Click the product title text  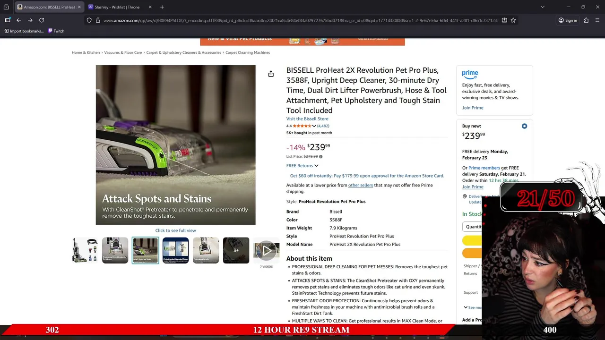[366, 90]
